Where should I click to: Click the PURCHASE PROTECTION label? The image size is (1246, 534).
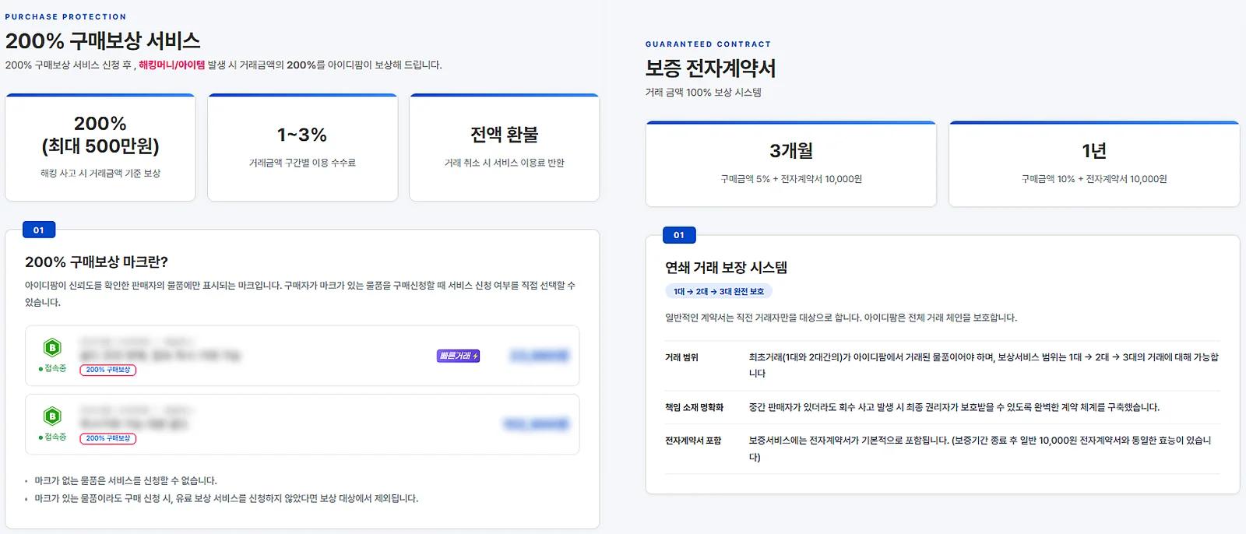(65, 16)
